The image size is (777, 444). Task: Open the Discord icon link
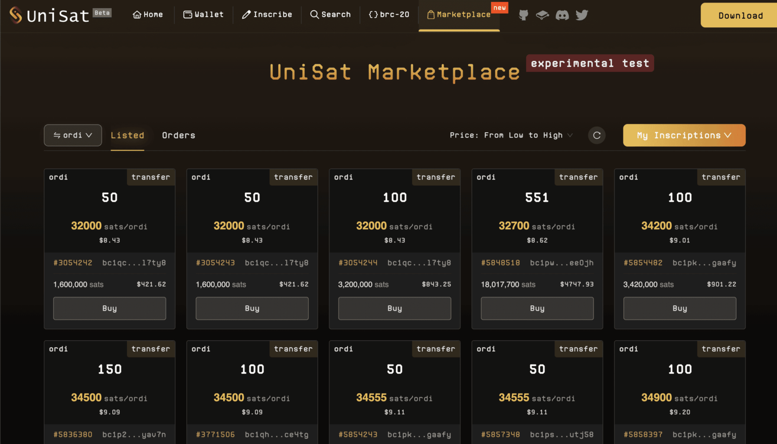pos(562,15)
